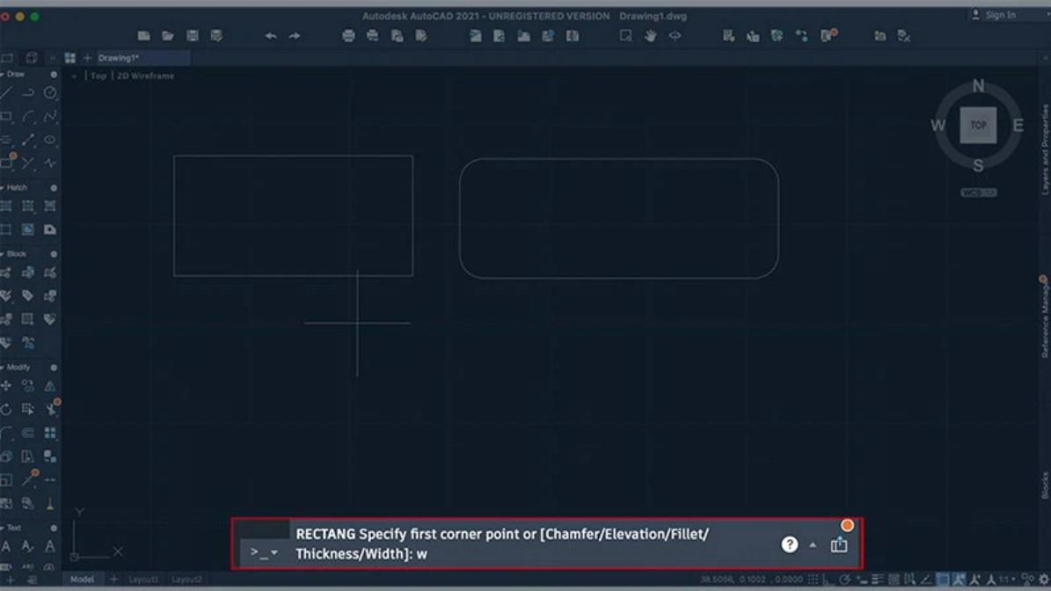This screenshot has width=1051, height=591.
Task: Click the Undo arrow icon
Action: click(271, 35)
